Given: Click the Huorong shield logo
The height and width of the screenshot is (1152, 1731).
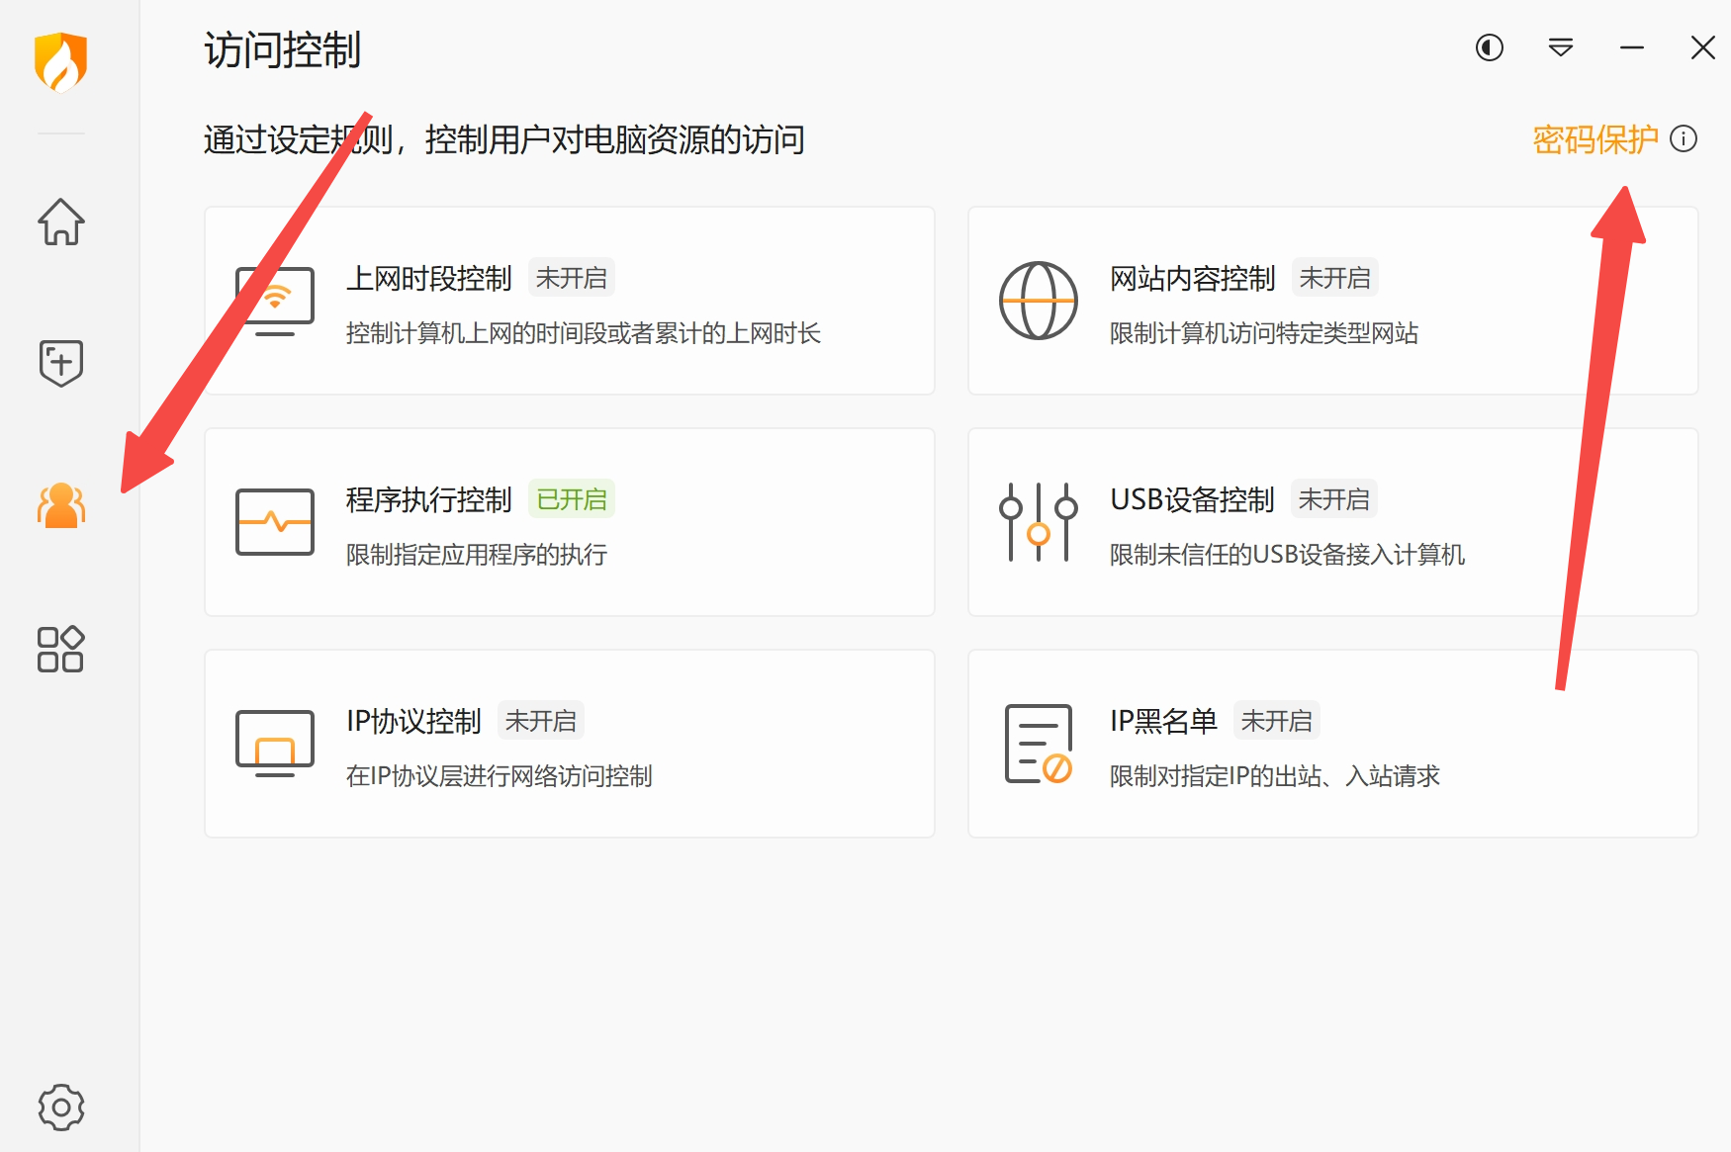Looking at the screenshot, I should point(60,61).
